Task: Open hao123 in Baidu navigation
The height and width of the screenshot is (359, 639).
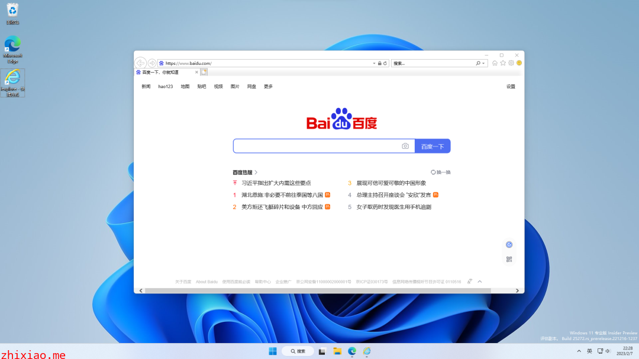Action: [x=166, y=87]
